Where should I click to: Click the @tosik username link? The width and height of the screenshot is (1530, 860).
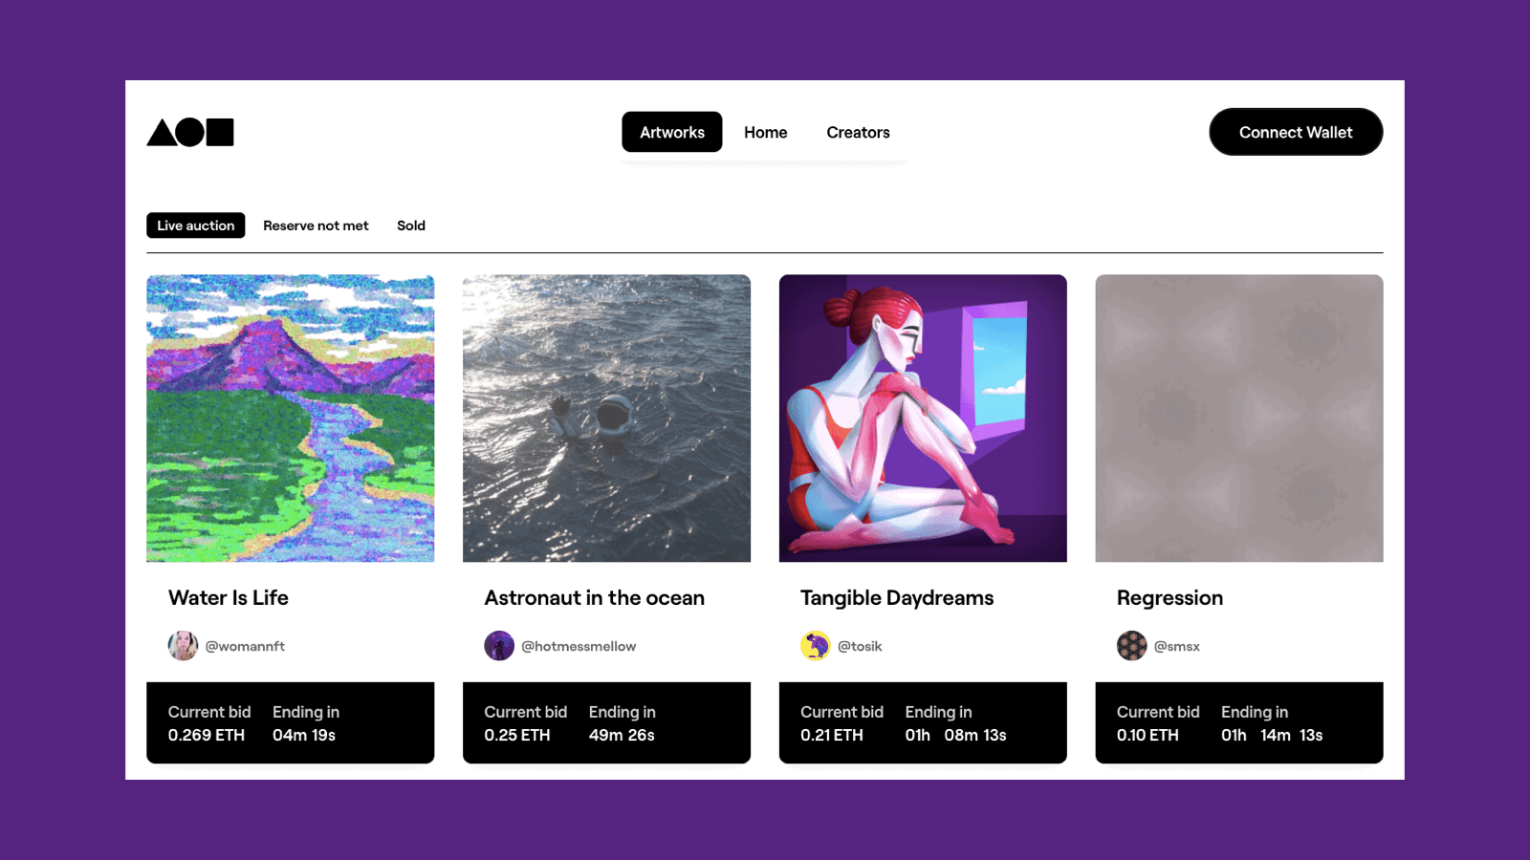tap(860, 646)
